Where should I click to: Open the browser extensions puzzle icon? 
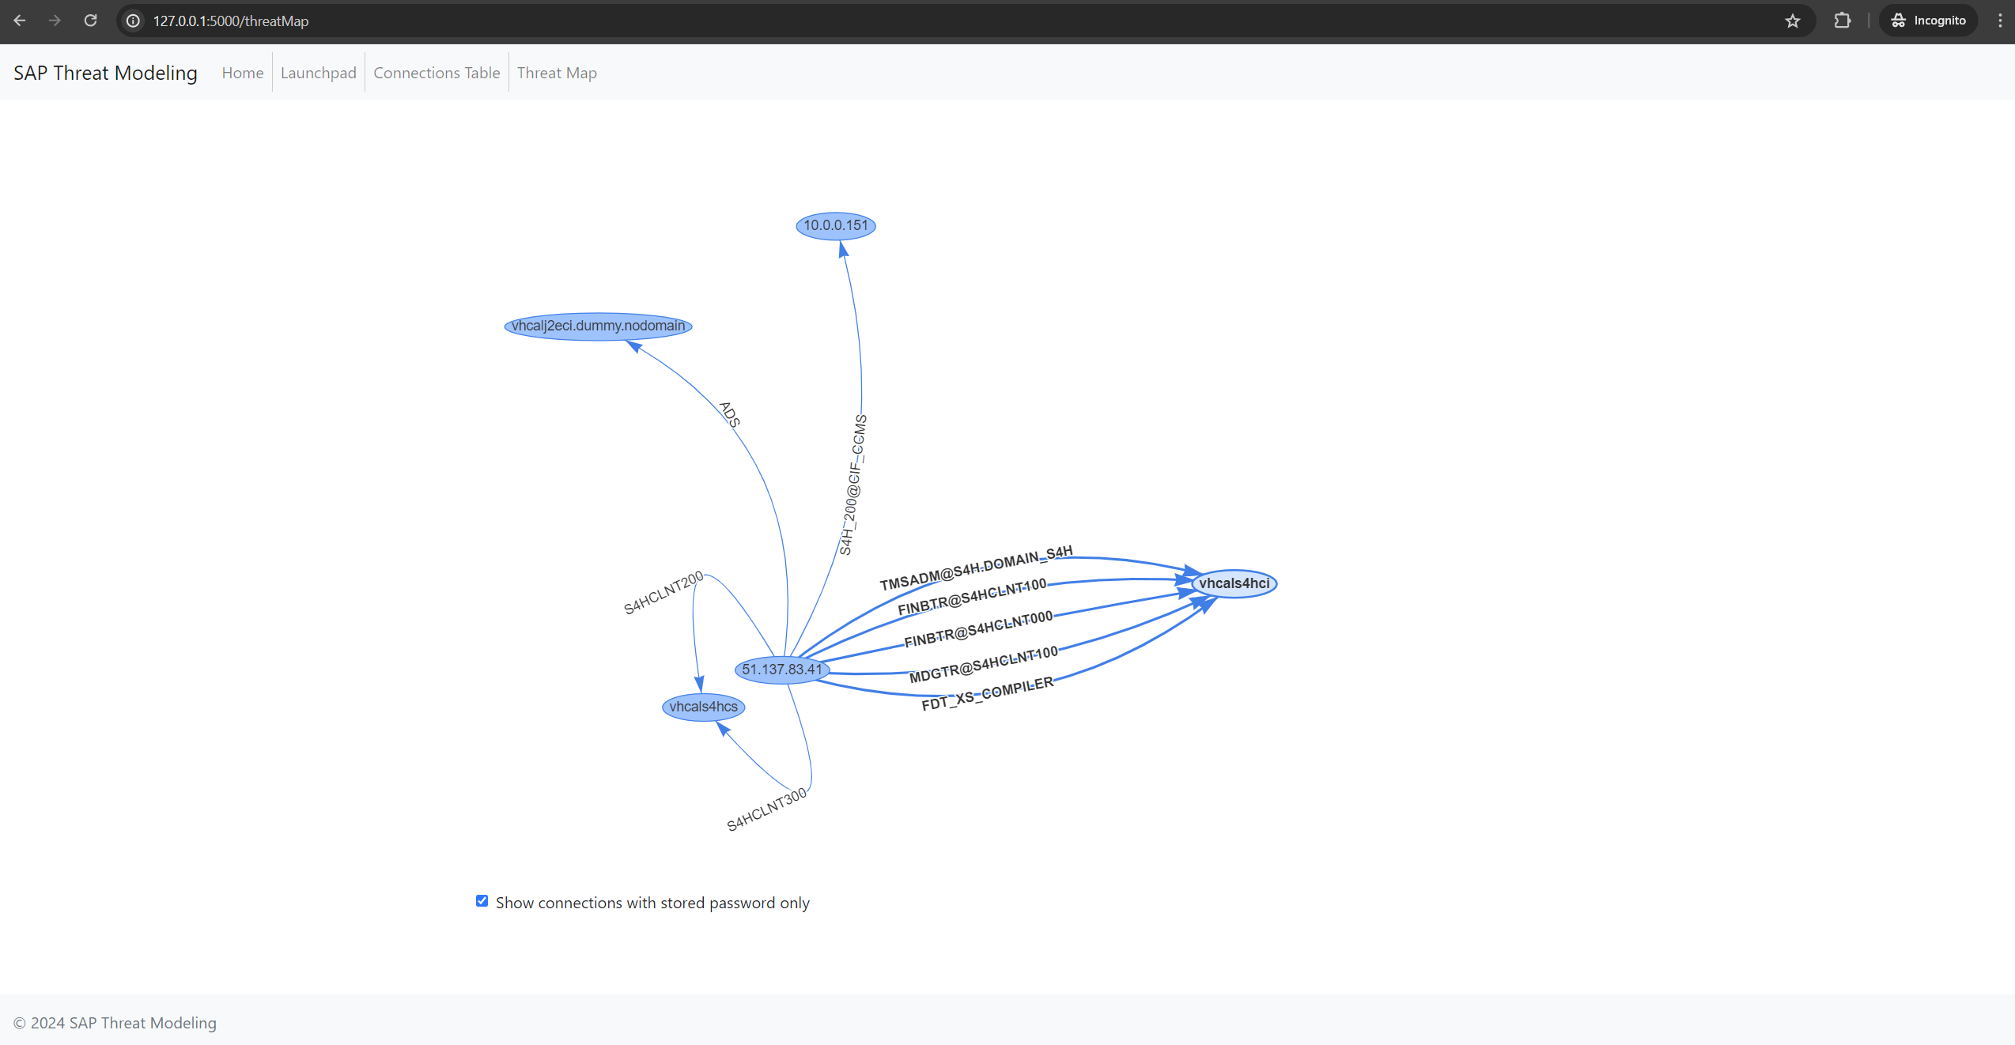[x=1842, y=21]
